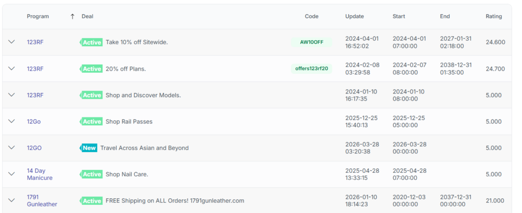
Task: Sort by the End column header
Action: click(x=445, y=16)
